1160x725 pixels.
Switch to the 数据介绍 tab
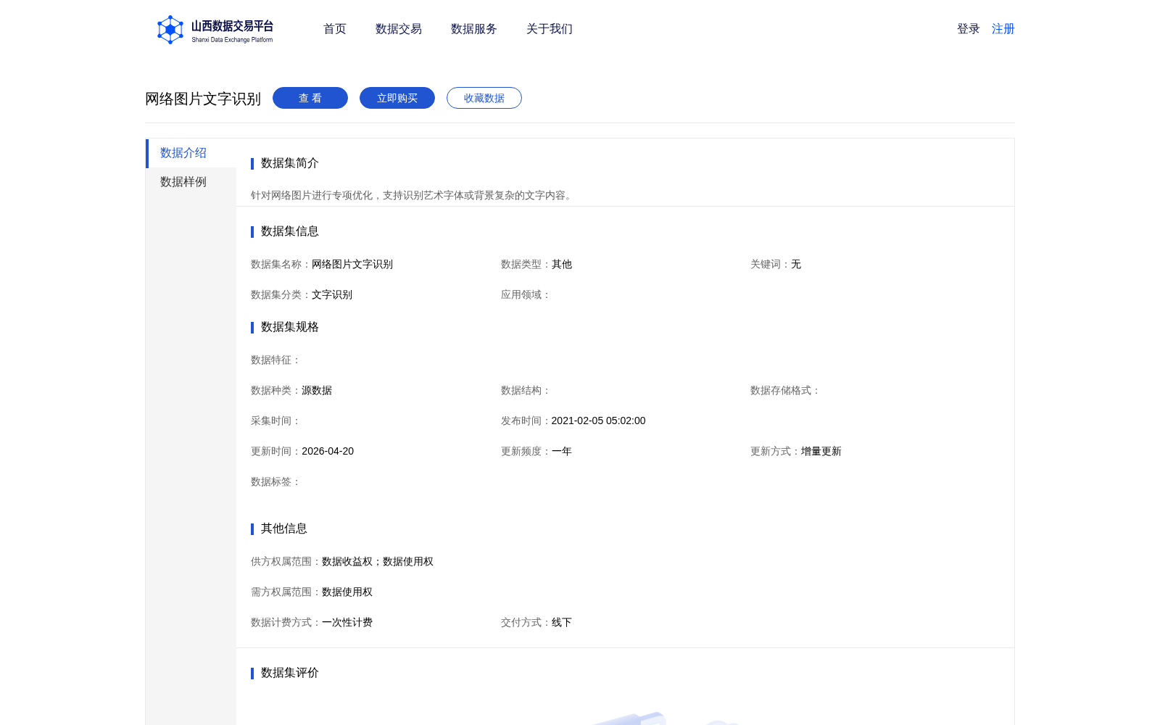tap(191, 153)
